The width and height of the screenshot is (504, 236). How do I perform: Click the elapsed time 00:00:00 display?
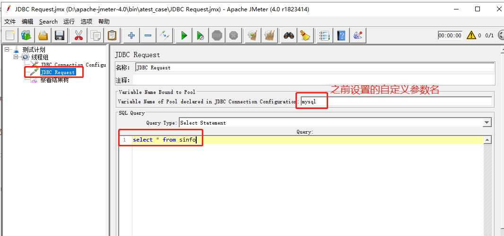450,35
